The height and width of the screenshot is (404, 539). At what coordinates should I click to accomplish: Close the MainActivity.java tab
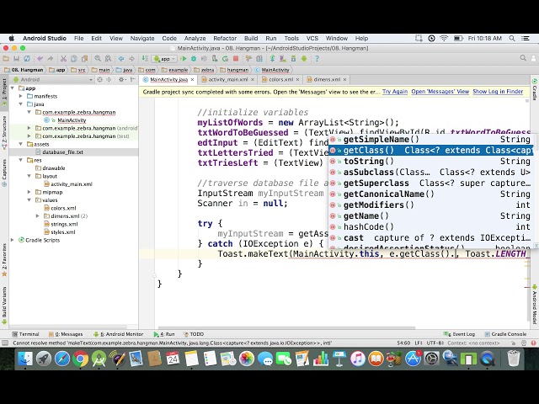(193, 80)
